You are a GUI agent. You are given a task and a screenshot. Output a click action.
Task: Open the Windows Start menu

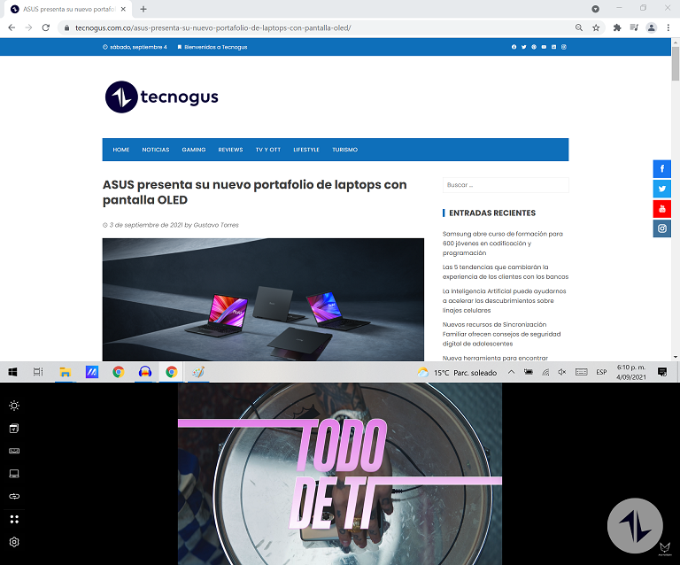point(12,372)
